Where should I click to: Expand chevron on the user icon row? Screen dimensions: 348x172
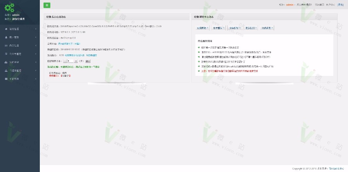tap(36, 37)
